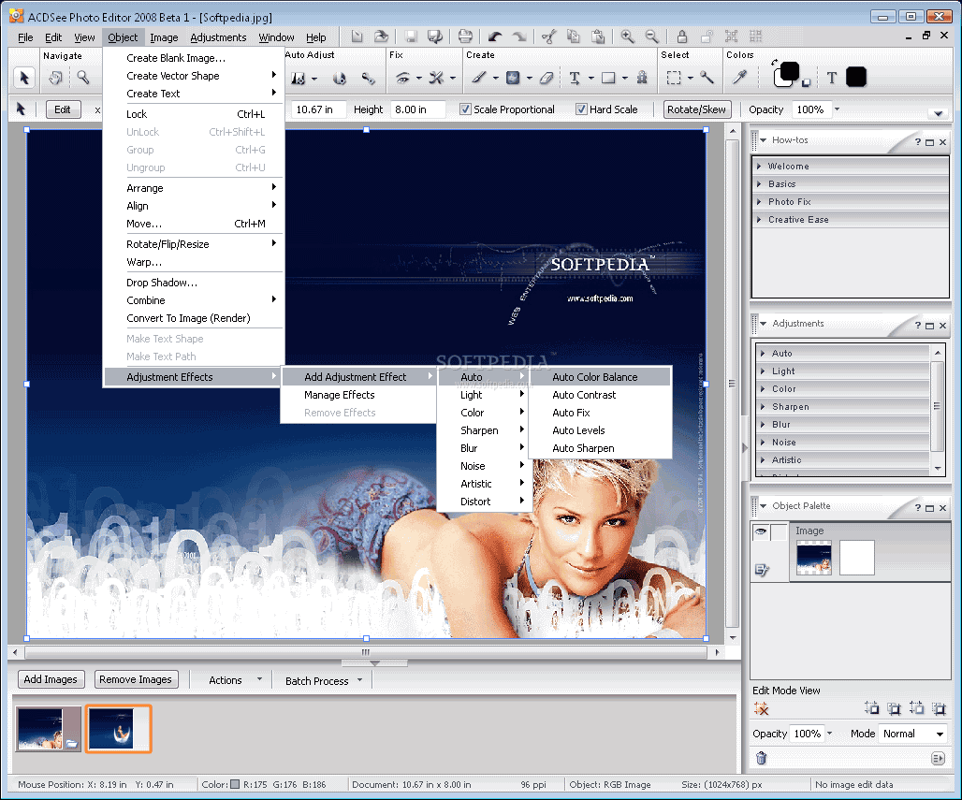Image resolution: width=962 pixels, height=800 pixels.
Task: Choose Convert To Image (Render)
Action: [194, 318]
